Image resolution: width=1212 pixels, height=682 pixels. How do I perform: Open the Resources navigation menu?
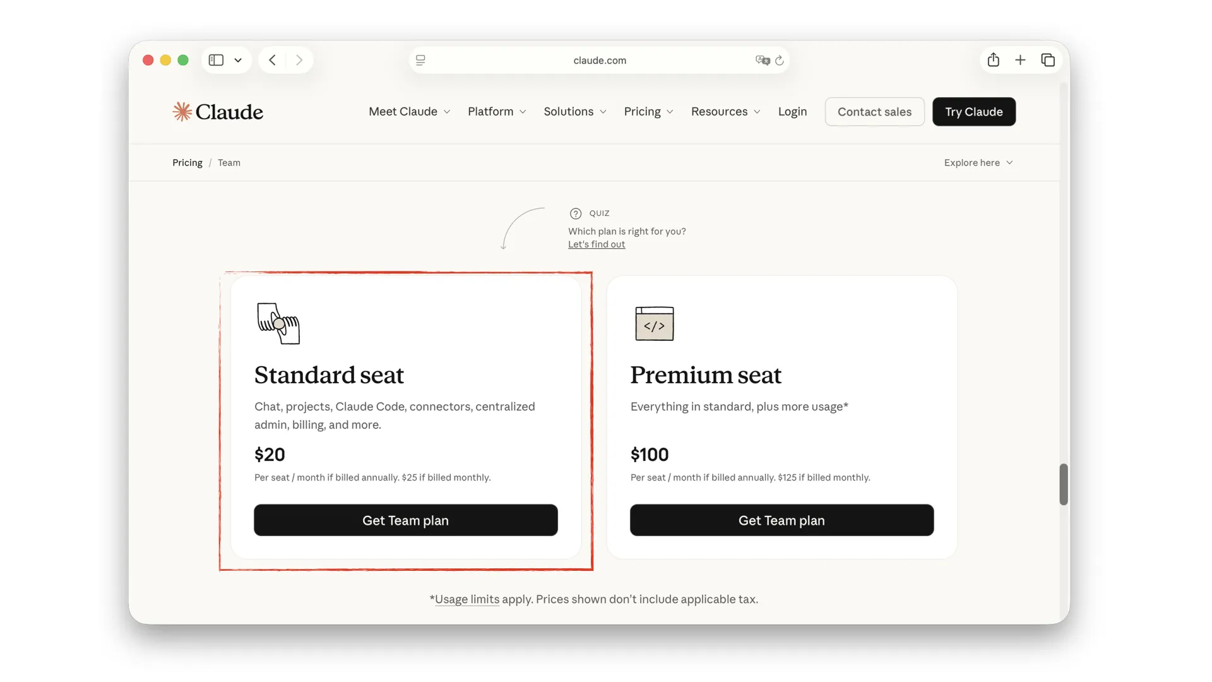pos(725,112)
